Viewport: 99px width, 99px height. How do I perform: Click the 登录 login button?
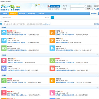click(x=89, y=9)
